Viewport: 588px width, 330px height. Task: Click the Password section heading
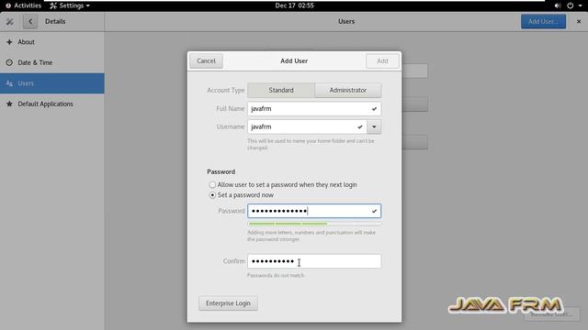(x=220, y=171)
